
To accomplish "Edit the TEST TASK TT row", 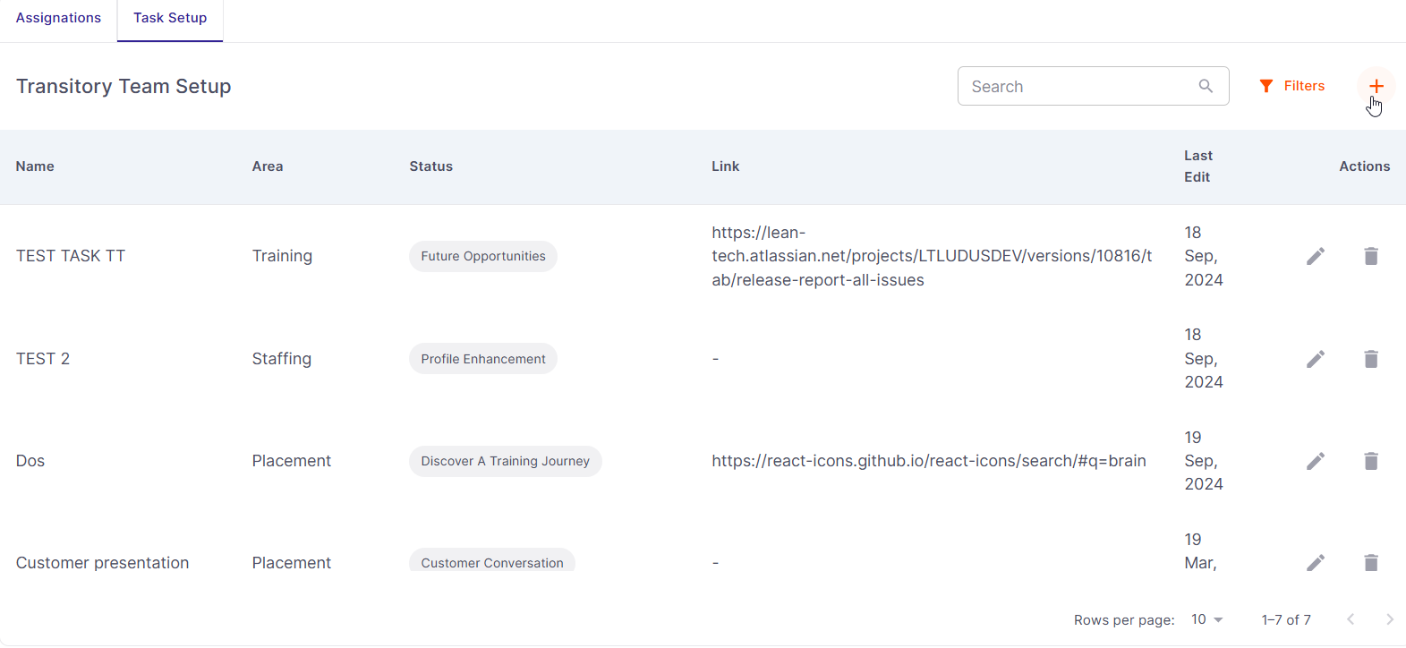I will click(x=1315, y=256).
